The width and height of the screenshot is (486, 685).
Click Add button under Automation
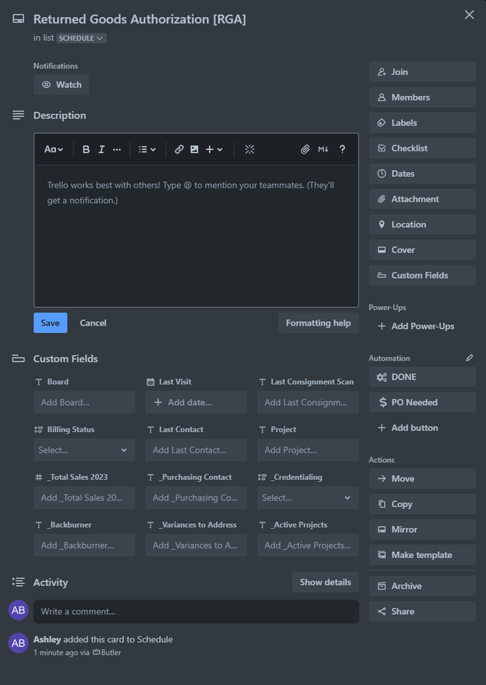coord(422,428)
